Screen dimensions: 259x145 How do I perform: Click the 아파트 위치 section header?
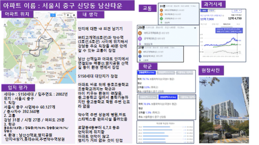(17, 14)
